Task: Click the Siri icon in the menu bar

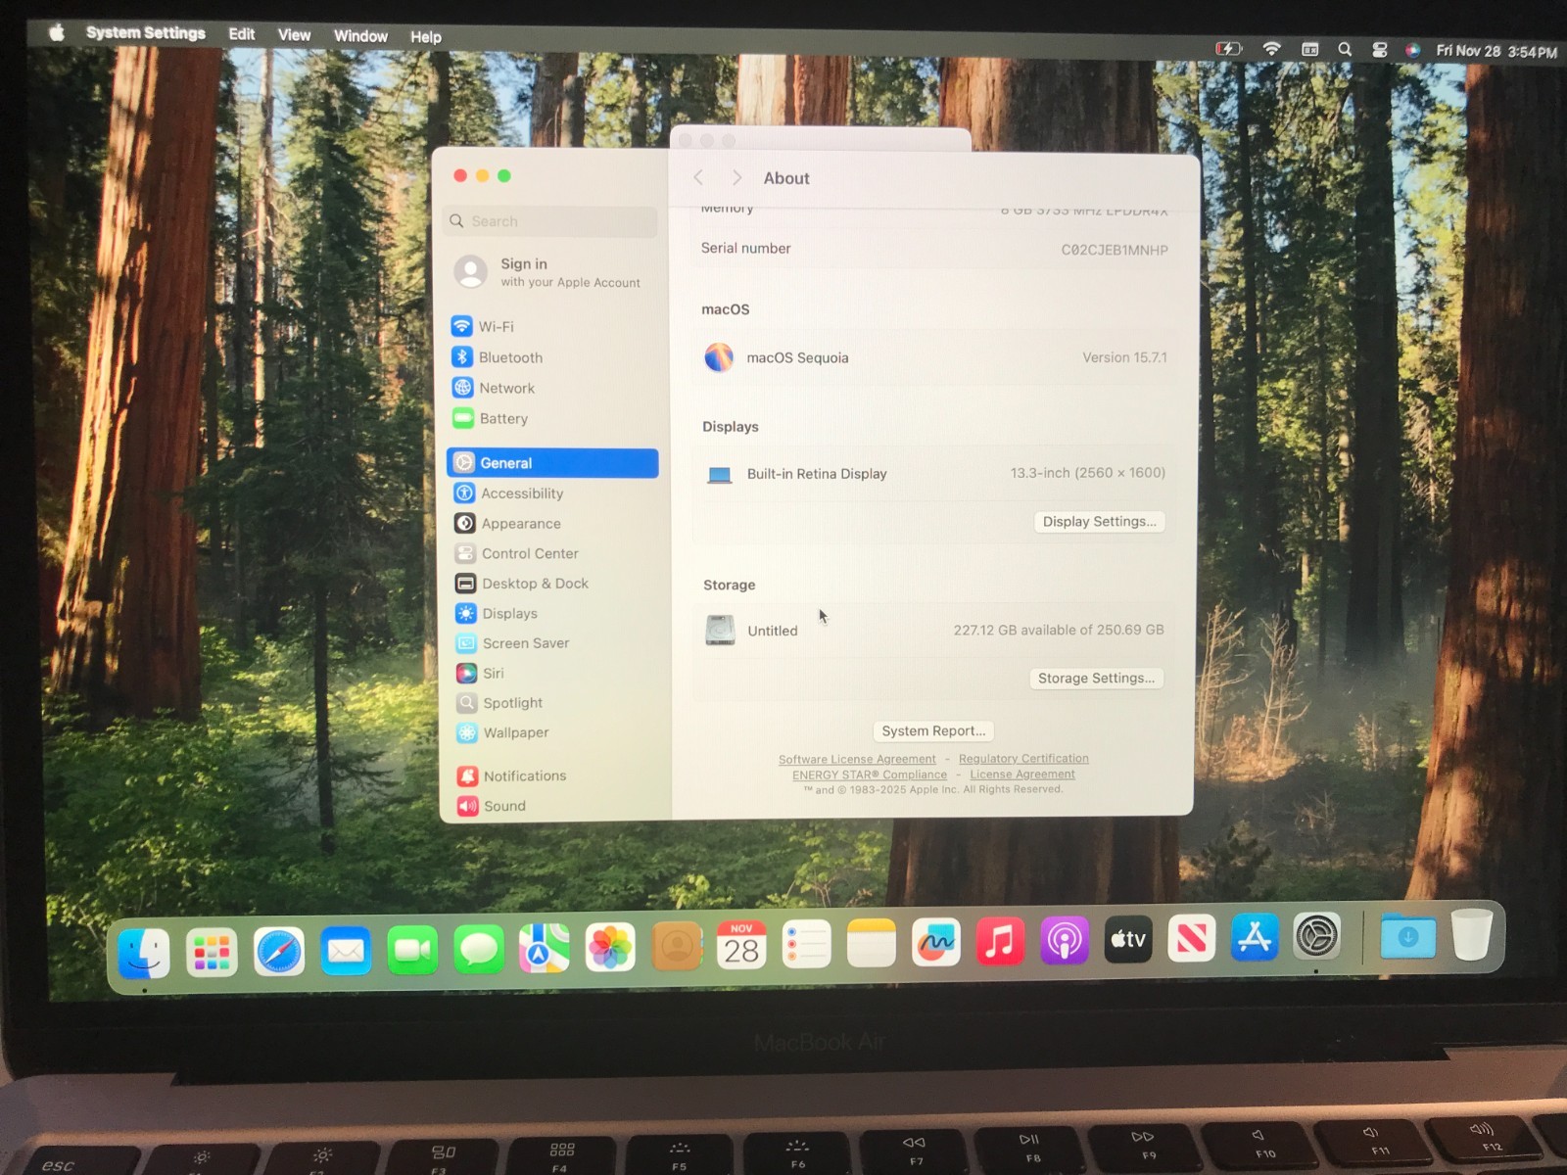Action: coord(1413,50)
